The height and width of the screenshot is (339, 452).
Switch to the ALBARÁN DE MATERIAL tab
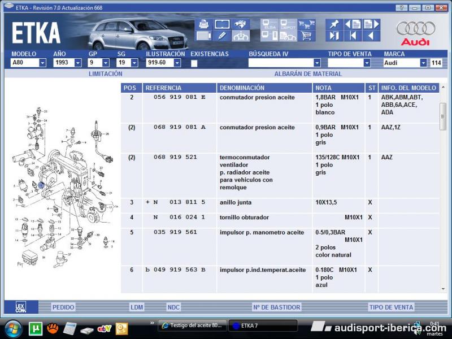[x=308, y=74]
